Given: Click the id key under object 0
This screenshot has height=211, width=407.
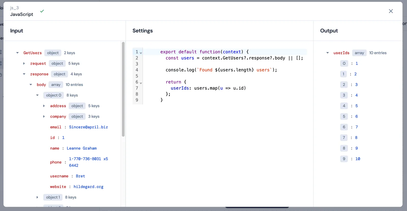Looking at the screenshot, I should (x=52, y=138).
